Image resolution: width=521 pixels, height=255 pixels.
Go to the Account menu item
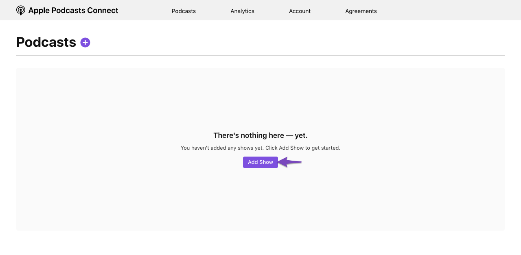(x=300, y=11)
